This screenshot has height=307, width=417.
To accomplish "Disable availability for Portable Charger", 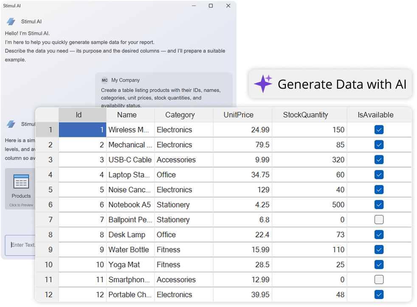I will click(x=379, y=294).
